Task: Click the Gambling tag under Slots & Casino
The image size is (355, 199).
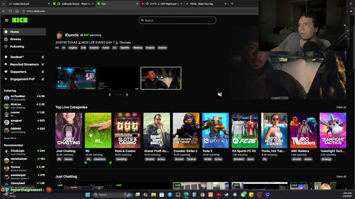Action: [121, 159]
